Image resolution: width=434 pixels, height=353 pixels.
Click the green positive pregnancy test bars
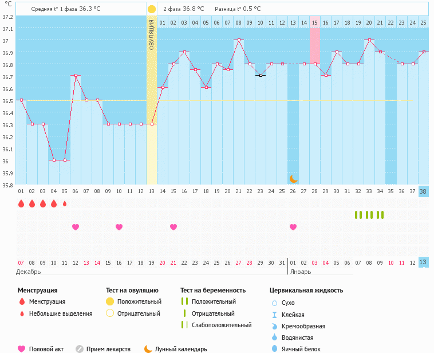[369, 215]
